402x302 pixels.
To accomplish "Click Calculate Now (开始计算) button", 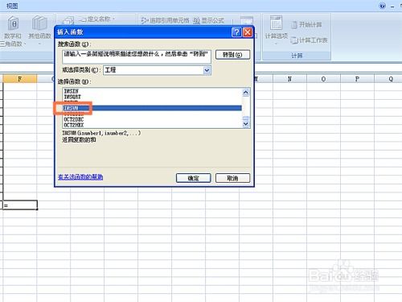I will click(x=306, y=25).
